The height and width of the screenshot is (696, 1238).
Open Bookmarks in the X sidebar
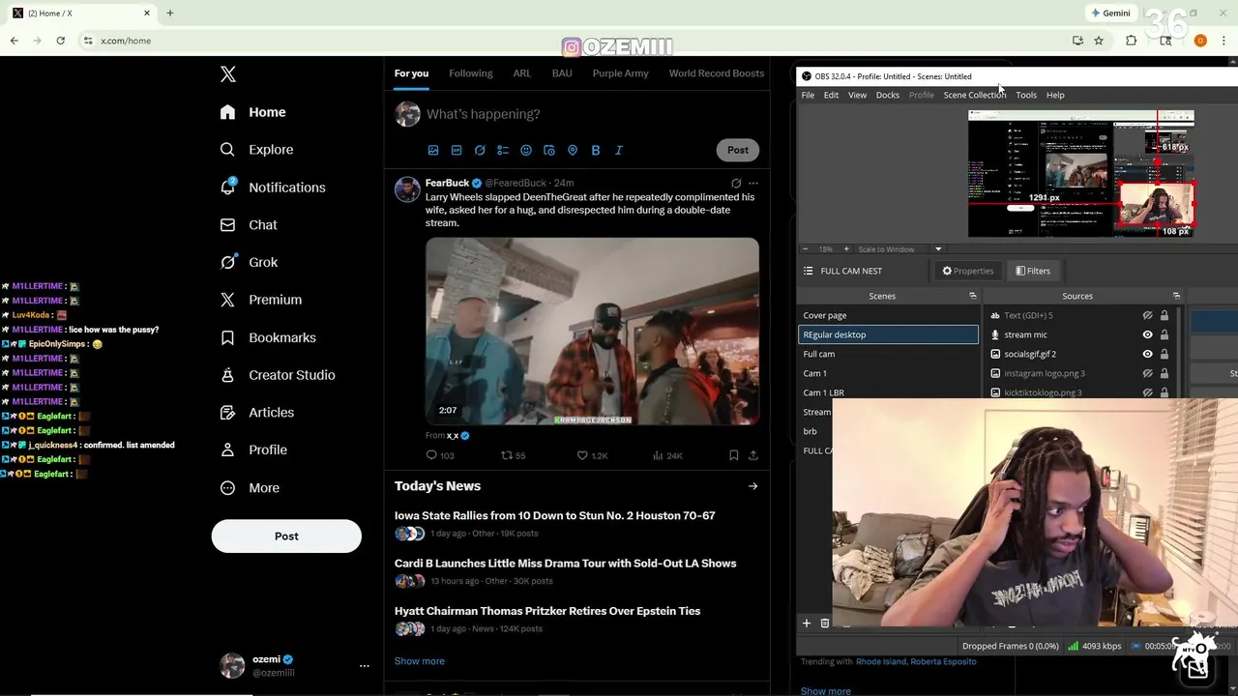[x=268, y=337]
